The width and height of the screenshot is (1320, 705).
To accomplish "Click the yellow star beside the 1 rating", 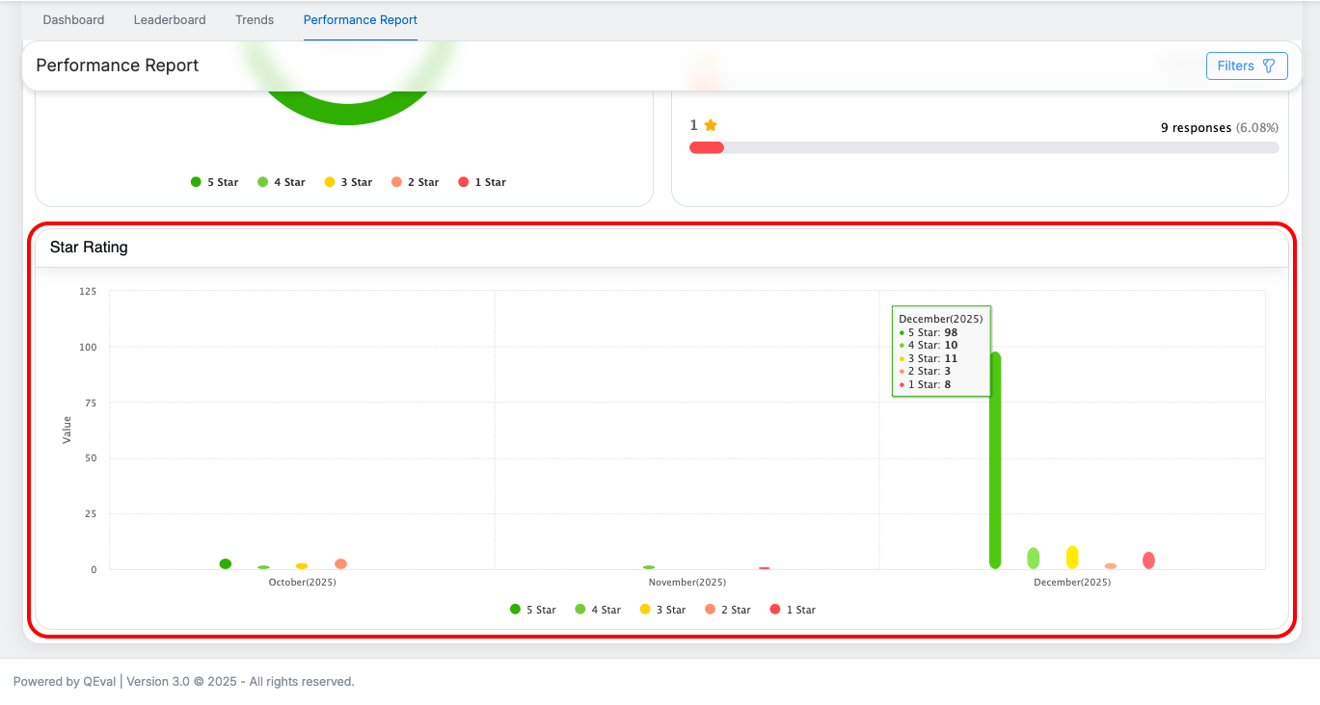I will click(711, 125).
